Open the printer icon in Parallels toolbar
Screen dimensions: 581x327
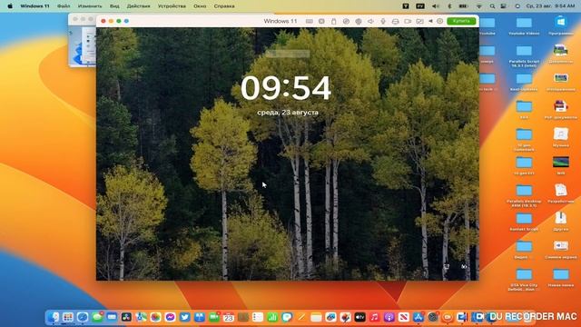pos(396,21)
